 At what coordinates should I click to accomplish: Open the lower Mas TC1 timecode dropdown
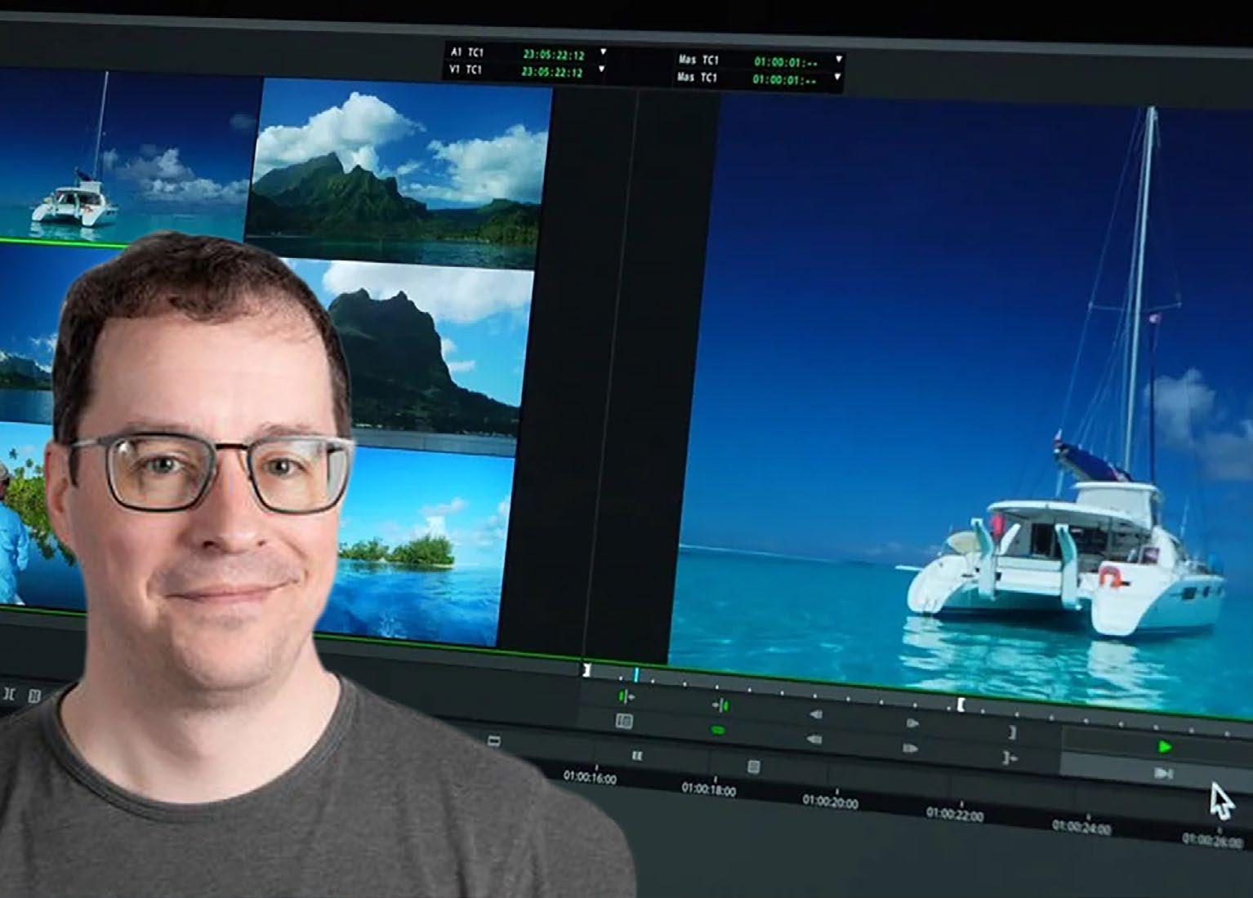837,78
